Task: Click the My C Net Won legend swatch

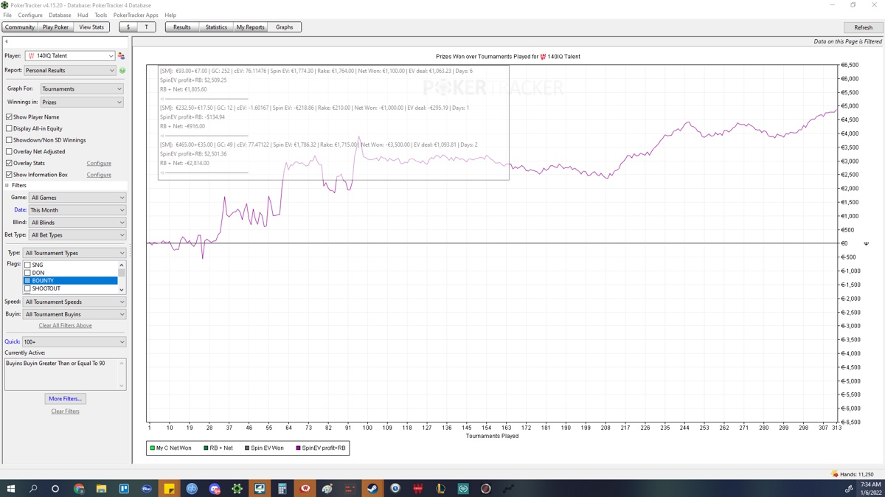Action: click(153, 448)
